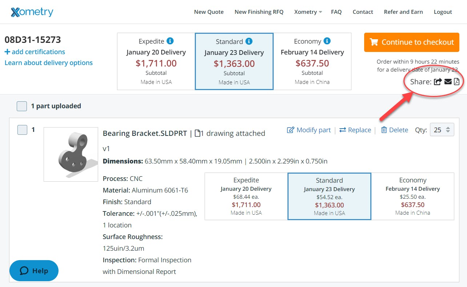The width and height of the screenshot is (467, 287).
Task: Show Standard delivery info icon
Action: [x=249, y=41]
